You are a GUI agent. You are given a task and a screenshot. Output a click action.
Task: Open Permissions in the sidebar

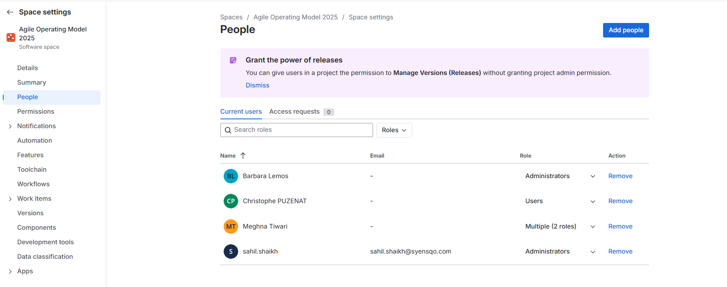point(36,112)
